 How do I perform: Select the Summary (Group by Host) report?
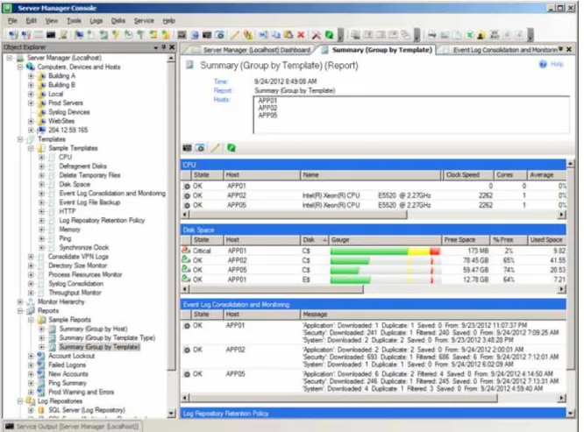(93, 329)
